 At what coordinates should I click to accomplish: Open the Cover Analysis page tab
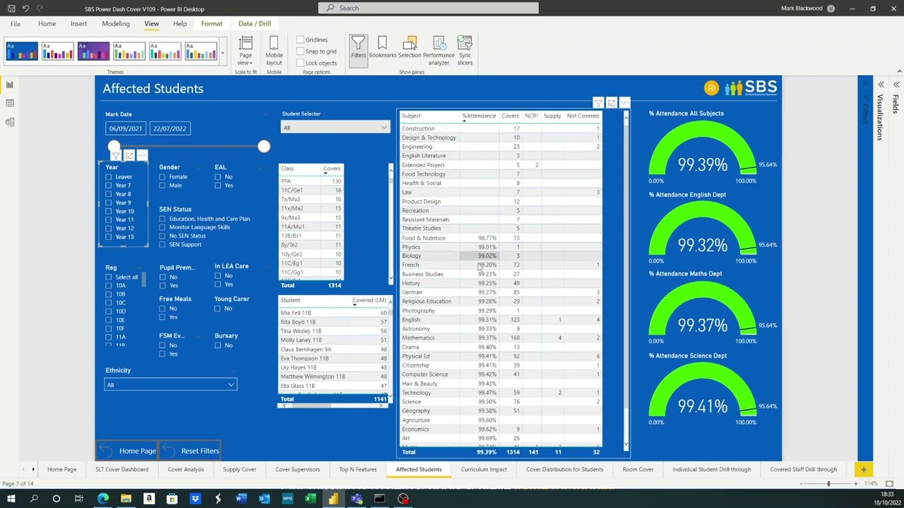tap(186, 469)
